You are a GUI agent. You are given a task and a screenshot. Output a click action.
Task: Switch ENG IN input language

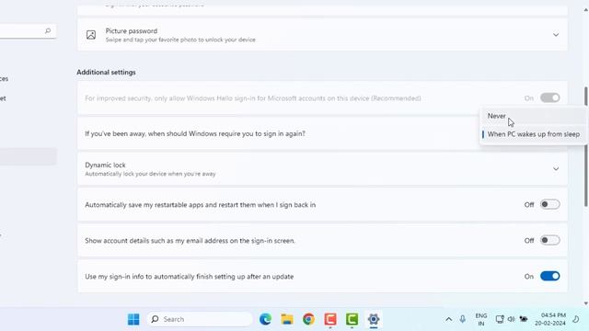click(481, 319)
